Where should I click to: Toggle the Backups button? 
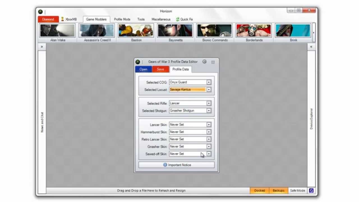click(x=279, y=190)
